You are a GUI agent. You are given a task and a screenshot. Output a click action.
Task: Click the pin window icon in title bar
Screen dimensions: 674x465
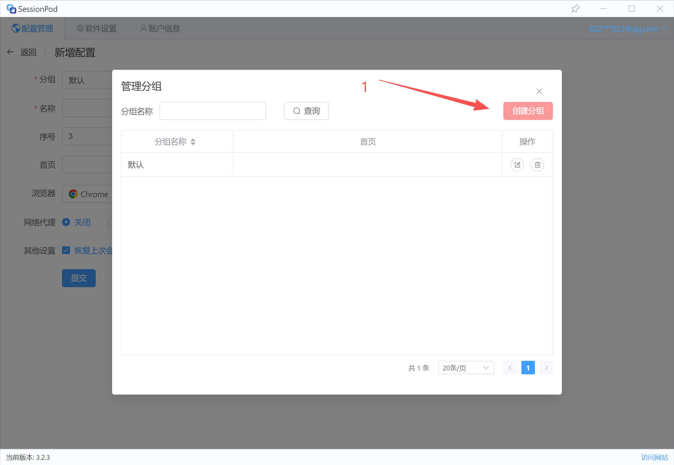(x=575, y=9)
